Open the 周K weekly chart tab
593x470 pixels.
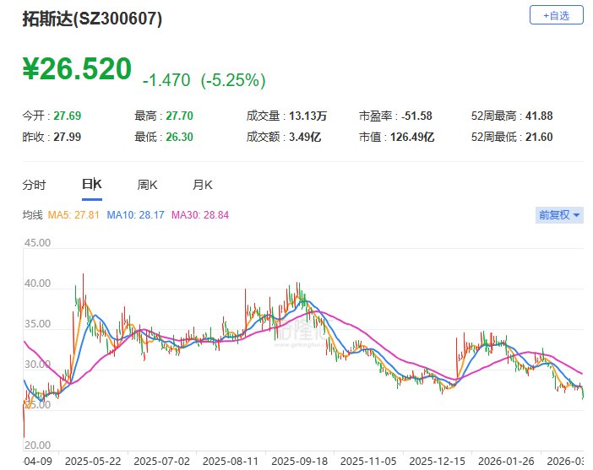pyautogui.click(x=147, y=185)
